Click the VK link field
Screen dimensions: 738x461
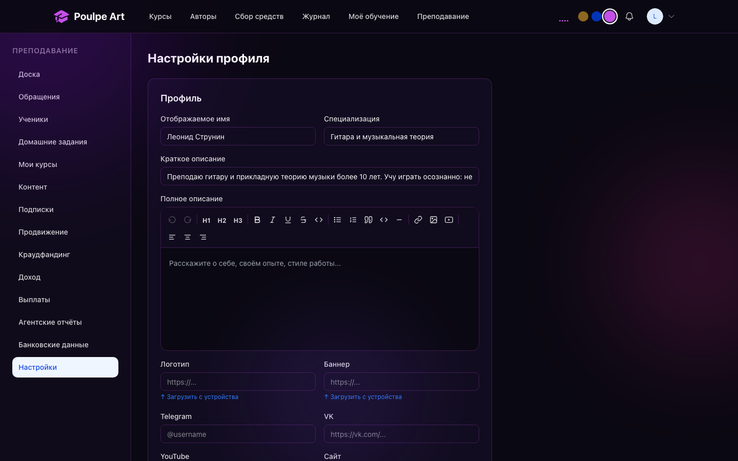[401, 434]
